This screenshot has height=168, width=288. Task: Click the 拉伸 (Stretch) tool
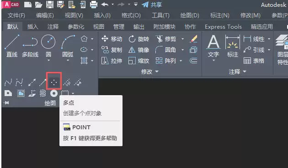coord(112,61)
